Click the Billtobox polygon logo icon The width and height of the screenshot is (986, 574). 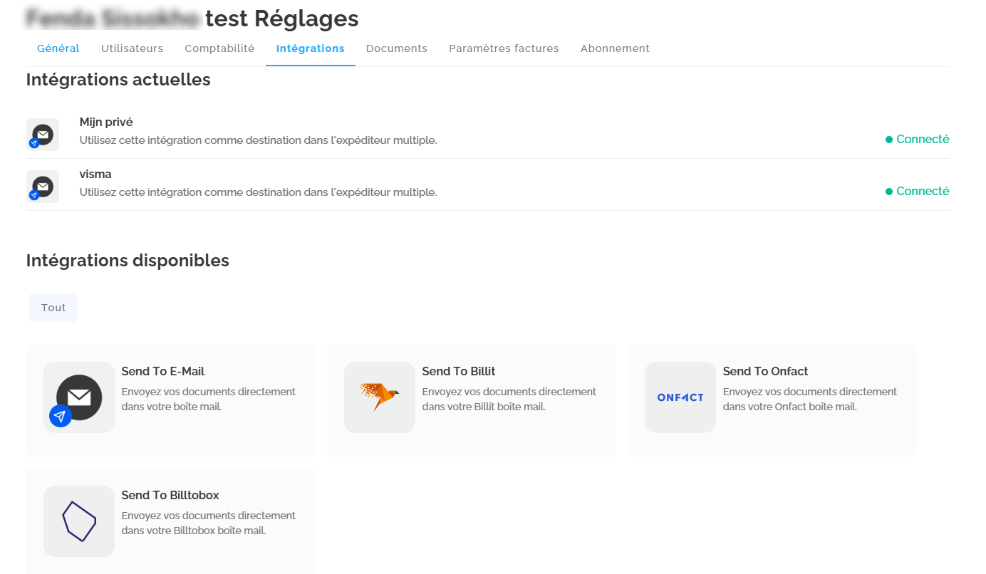point(79,521)
